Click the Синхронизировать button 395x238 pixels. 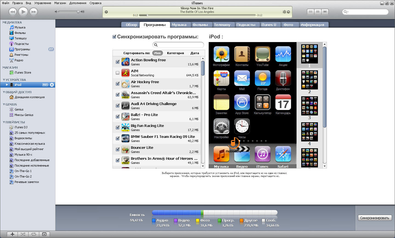tap(375, 218)
